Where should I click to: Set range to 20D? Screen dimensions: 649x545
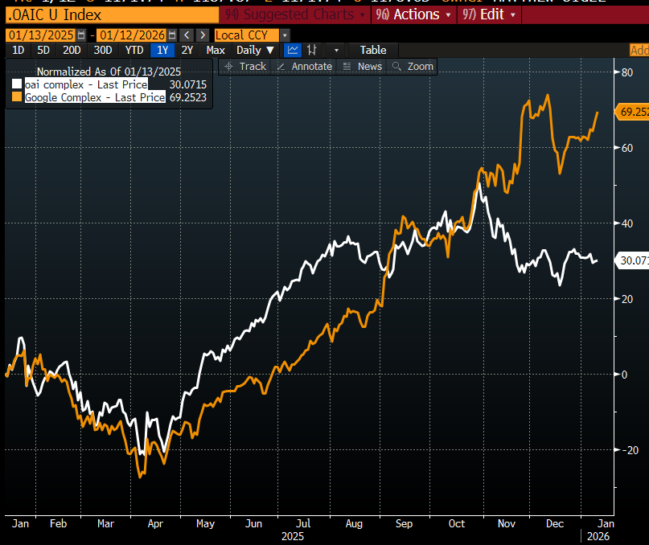[x=72, y=50]
